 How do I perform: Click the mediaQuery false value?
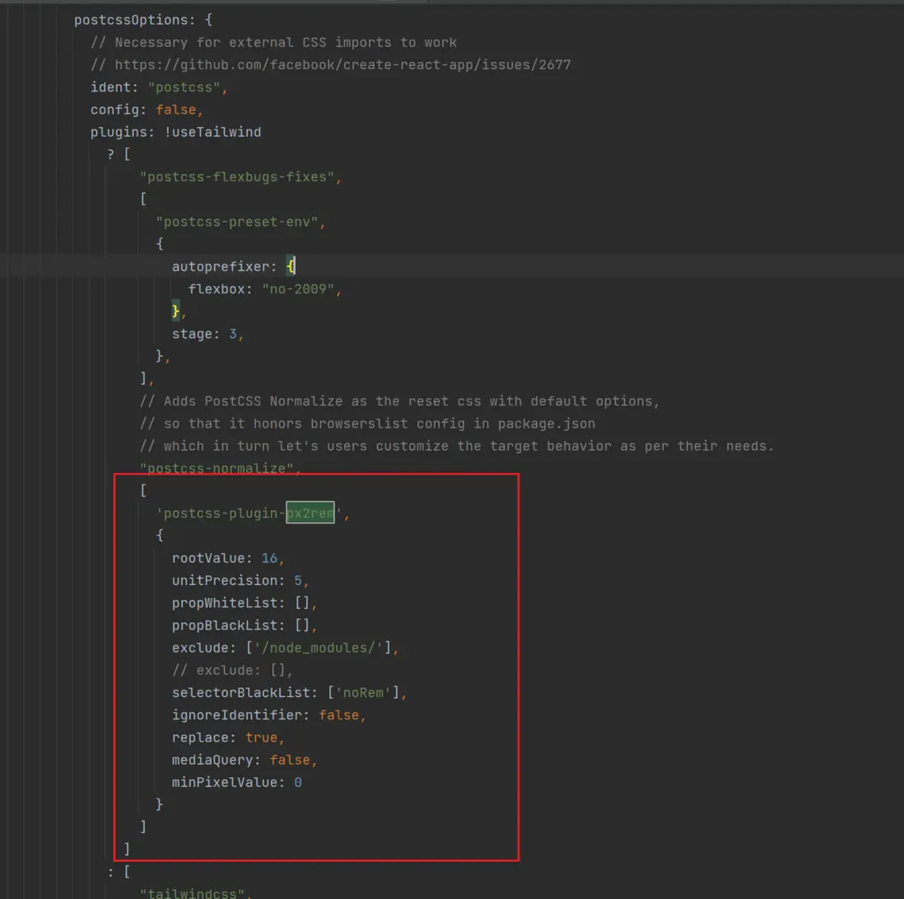coord(290,760)
